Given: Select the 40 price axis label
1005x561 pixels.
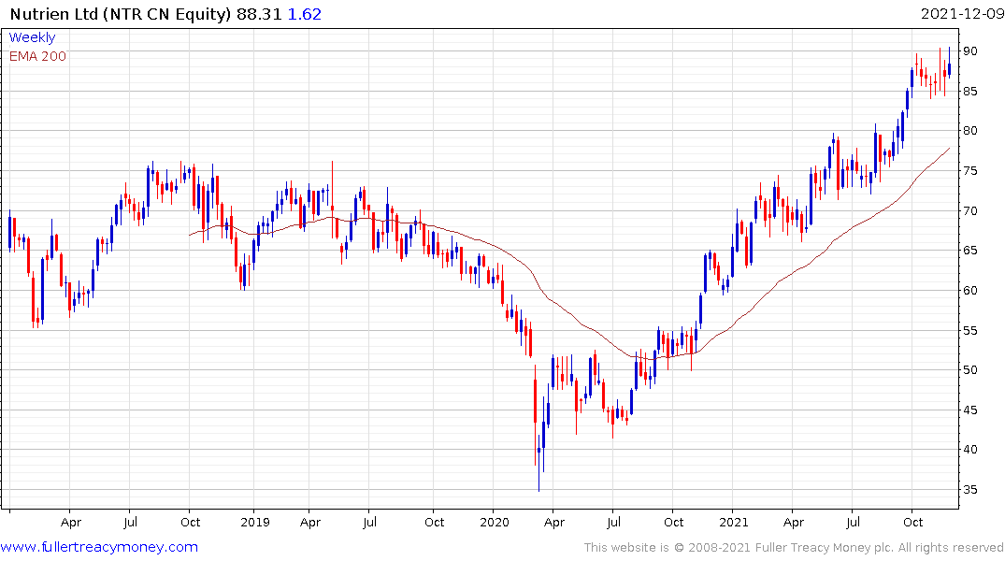Looking at the screenshot, I should coord(969,450).
